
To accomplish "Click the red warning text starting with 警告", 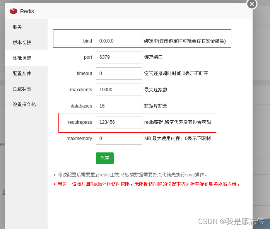I will tap(149, 184).
